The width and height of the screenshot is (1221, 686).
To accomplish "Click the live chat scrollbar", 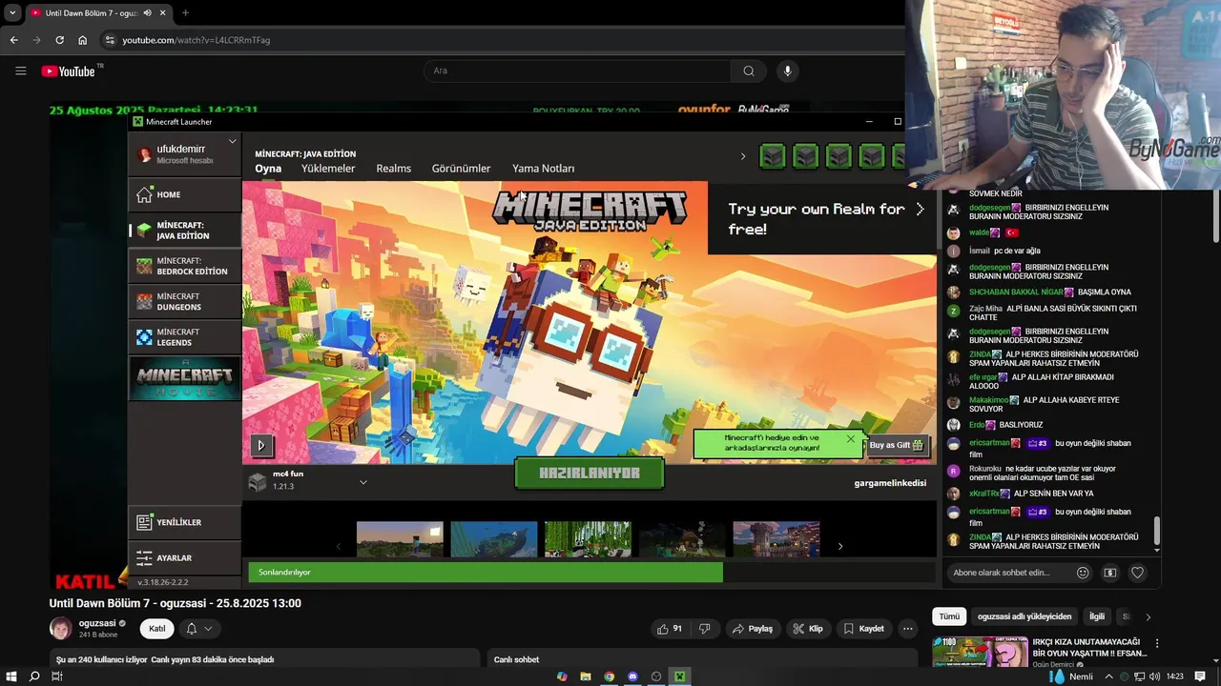I will (1157, 532).
